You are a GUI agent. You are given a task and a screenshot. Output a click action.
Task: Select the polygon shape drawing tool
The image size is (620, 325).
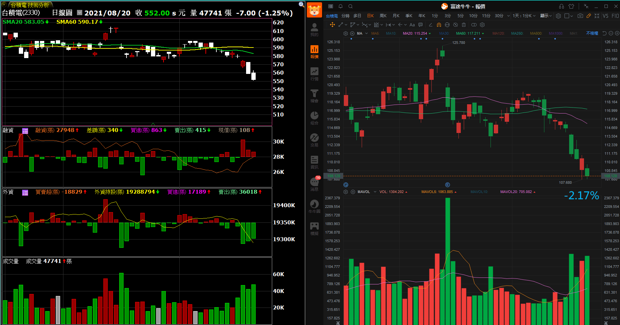point(352,25)
